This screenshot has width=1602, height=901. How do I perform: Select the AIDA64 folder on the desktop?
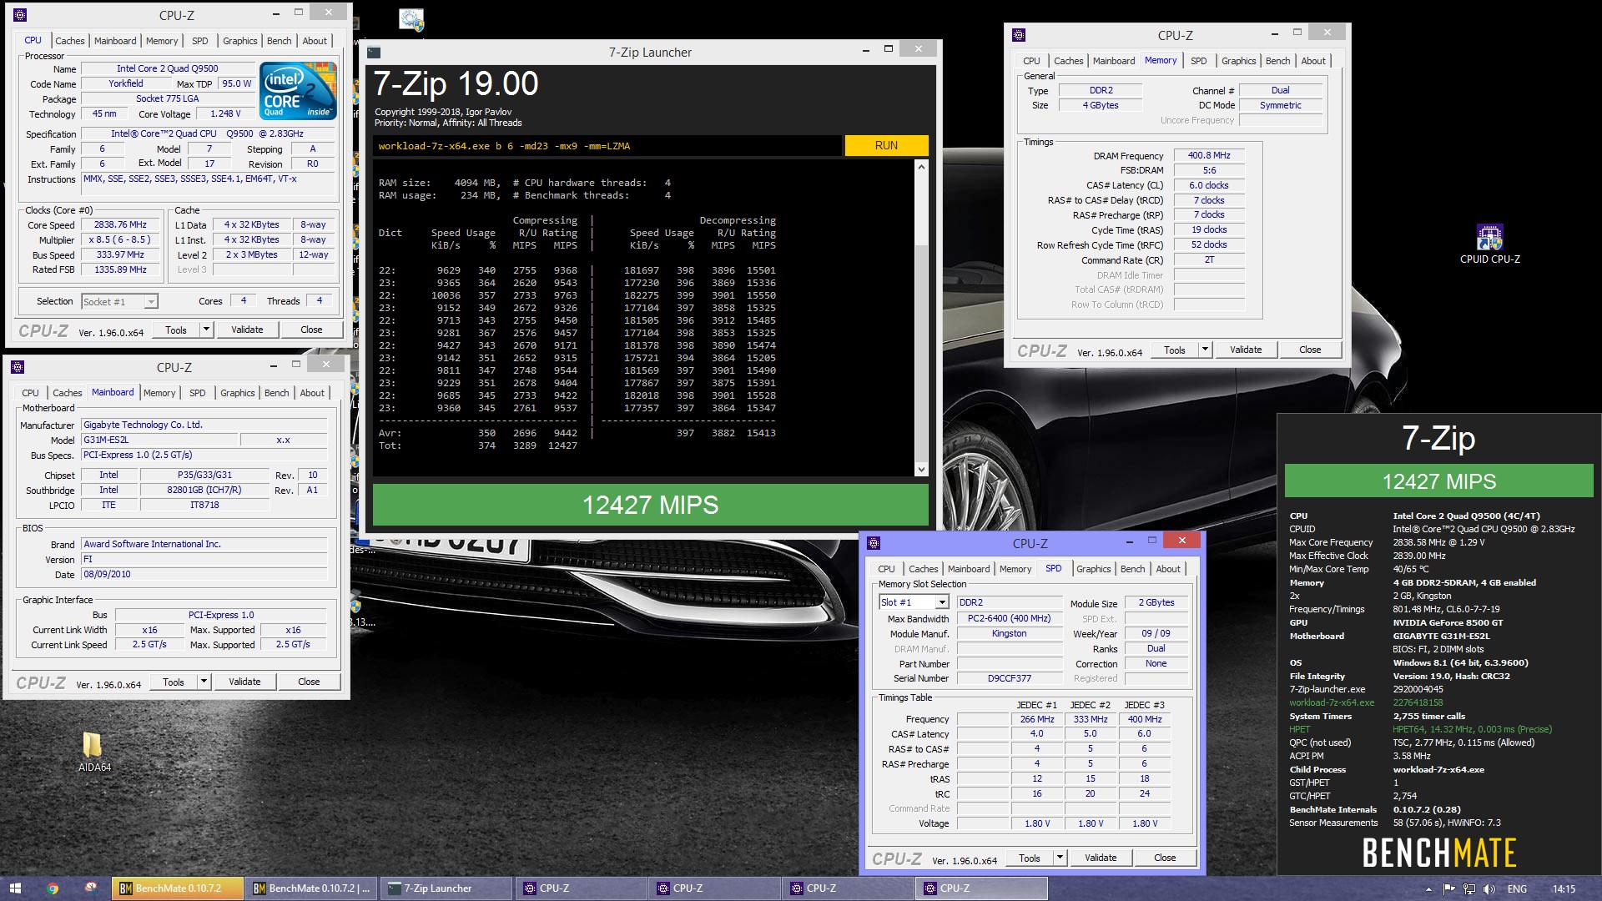93,753
